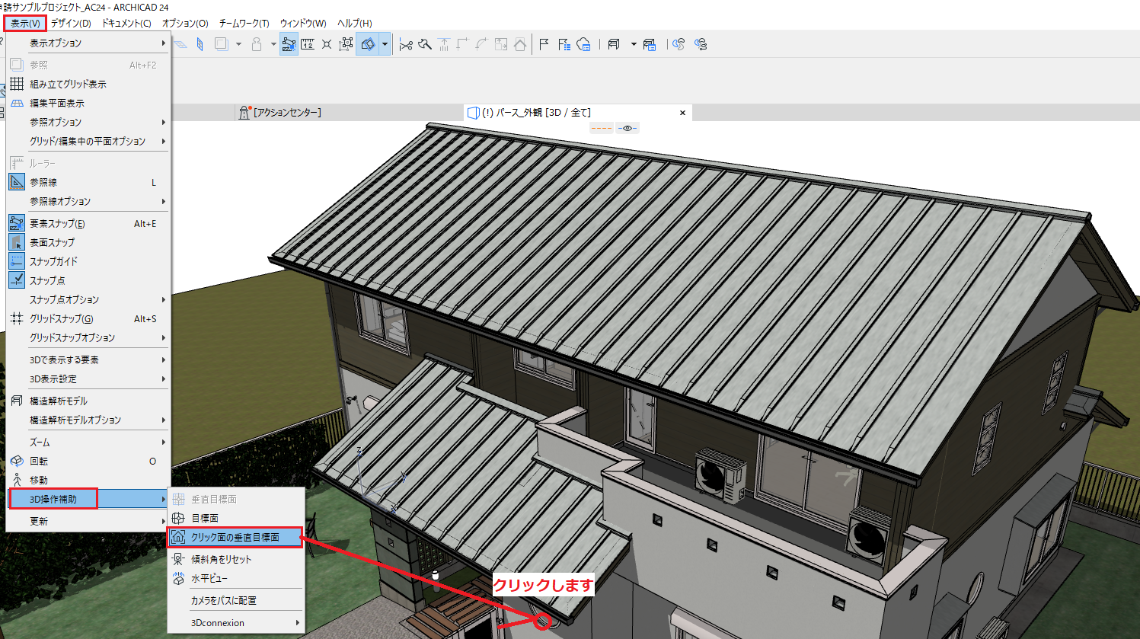Expand the 更新 submenu

click(88, 521)
